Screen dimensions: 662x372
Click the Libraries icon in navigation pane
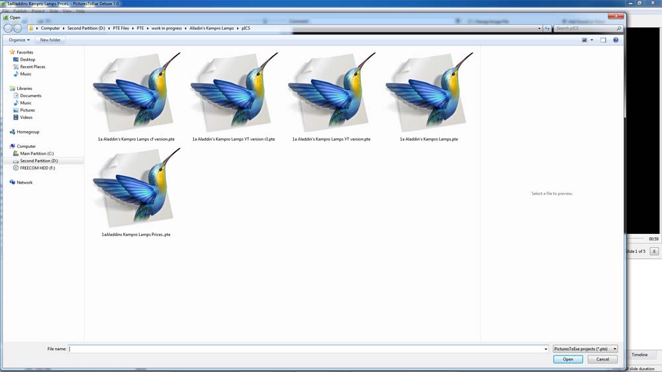point(12,89)
